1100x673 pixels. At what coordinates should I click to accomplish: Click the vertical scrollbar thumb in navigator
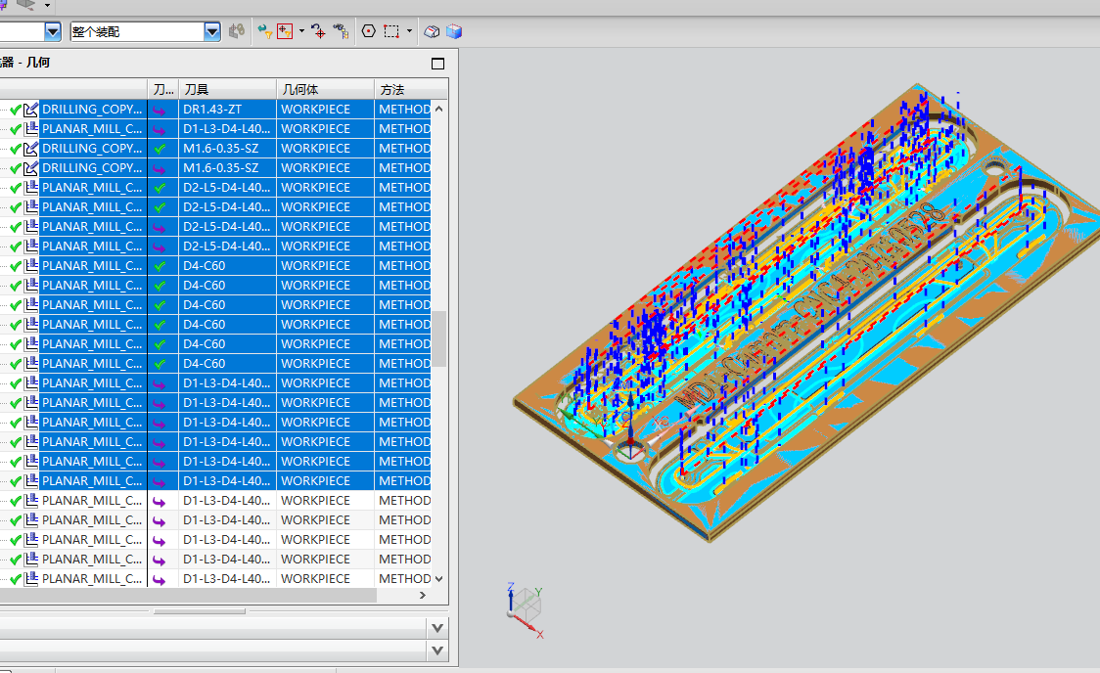pos(439,337)
